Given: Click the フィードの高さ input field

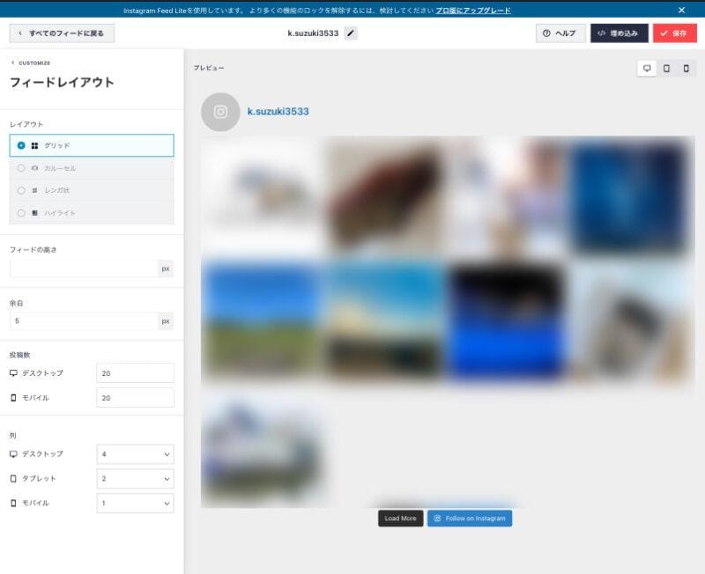Looking at the screenshot, I should [x=84, y=269].
